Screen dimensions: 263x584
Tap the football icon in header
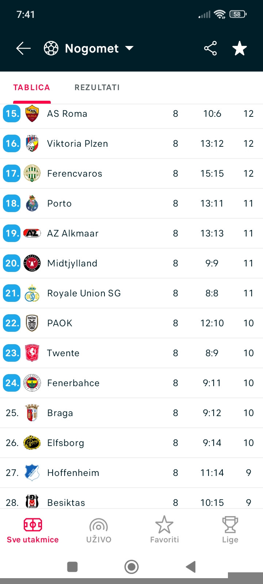pyautogui.click(x=51, y=48)
